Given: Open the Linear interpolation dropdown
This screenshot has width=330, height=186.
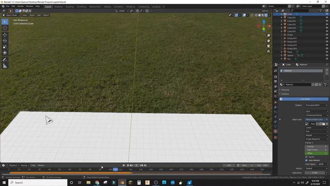Looking at the screenshot, I should pyautogui.click(x=317, y=128).
